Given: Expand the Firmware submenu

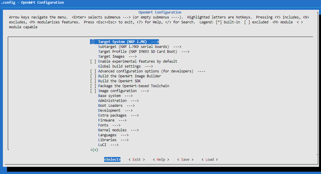Looking at the screenshot, I should tap(112, 120).
